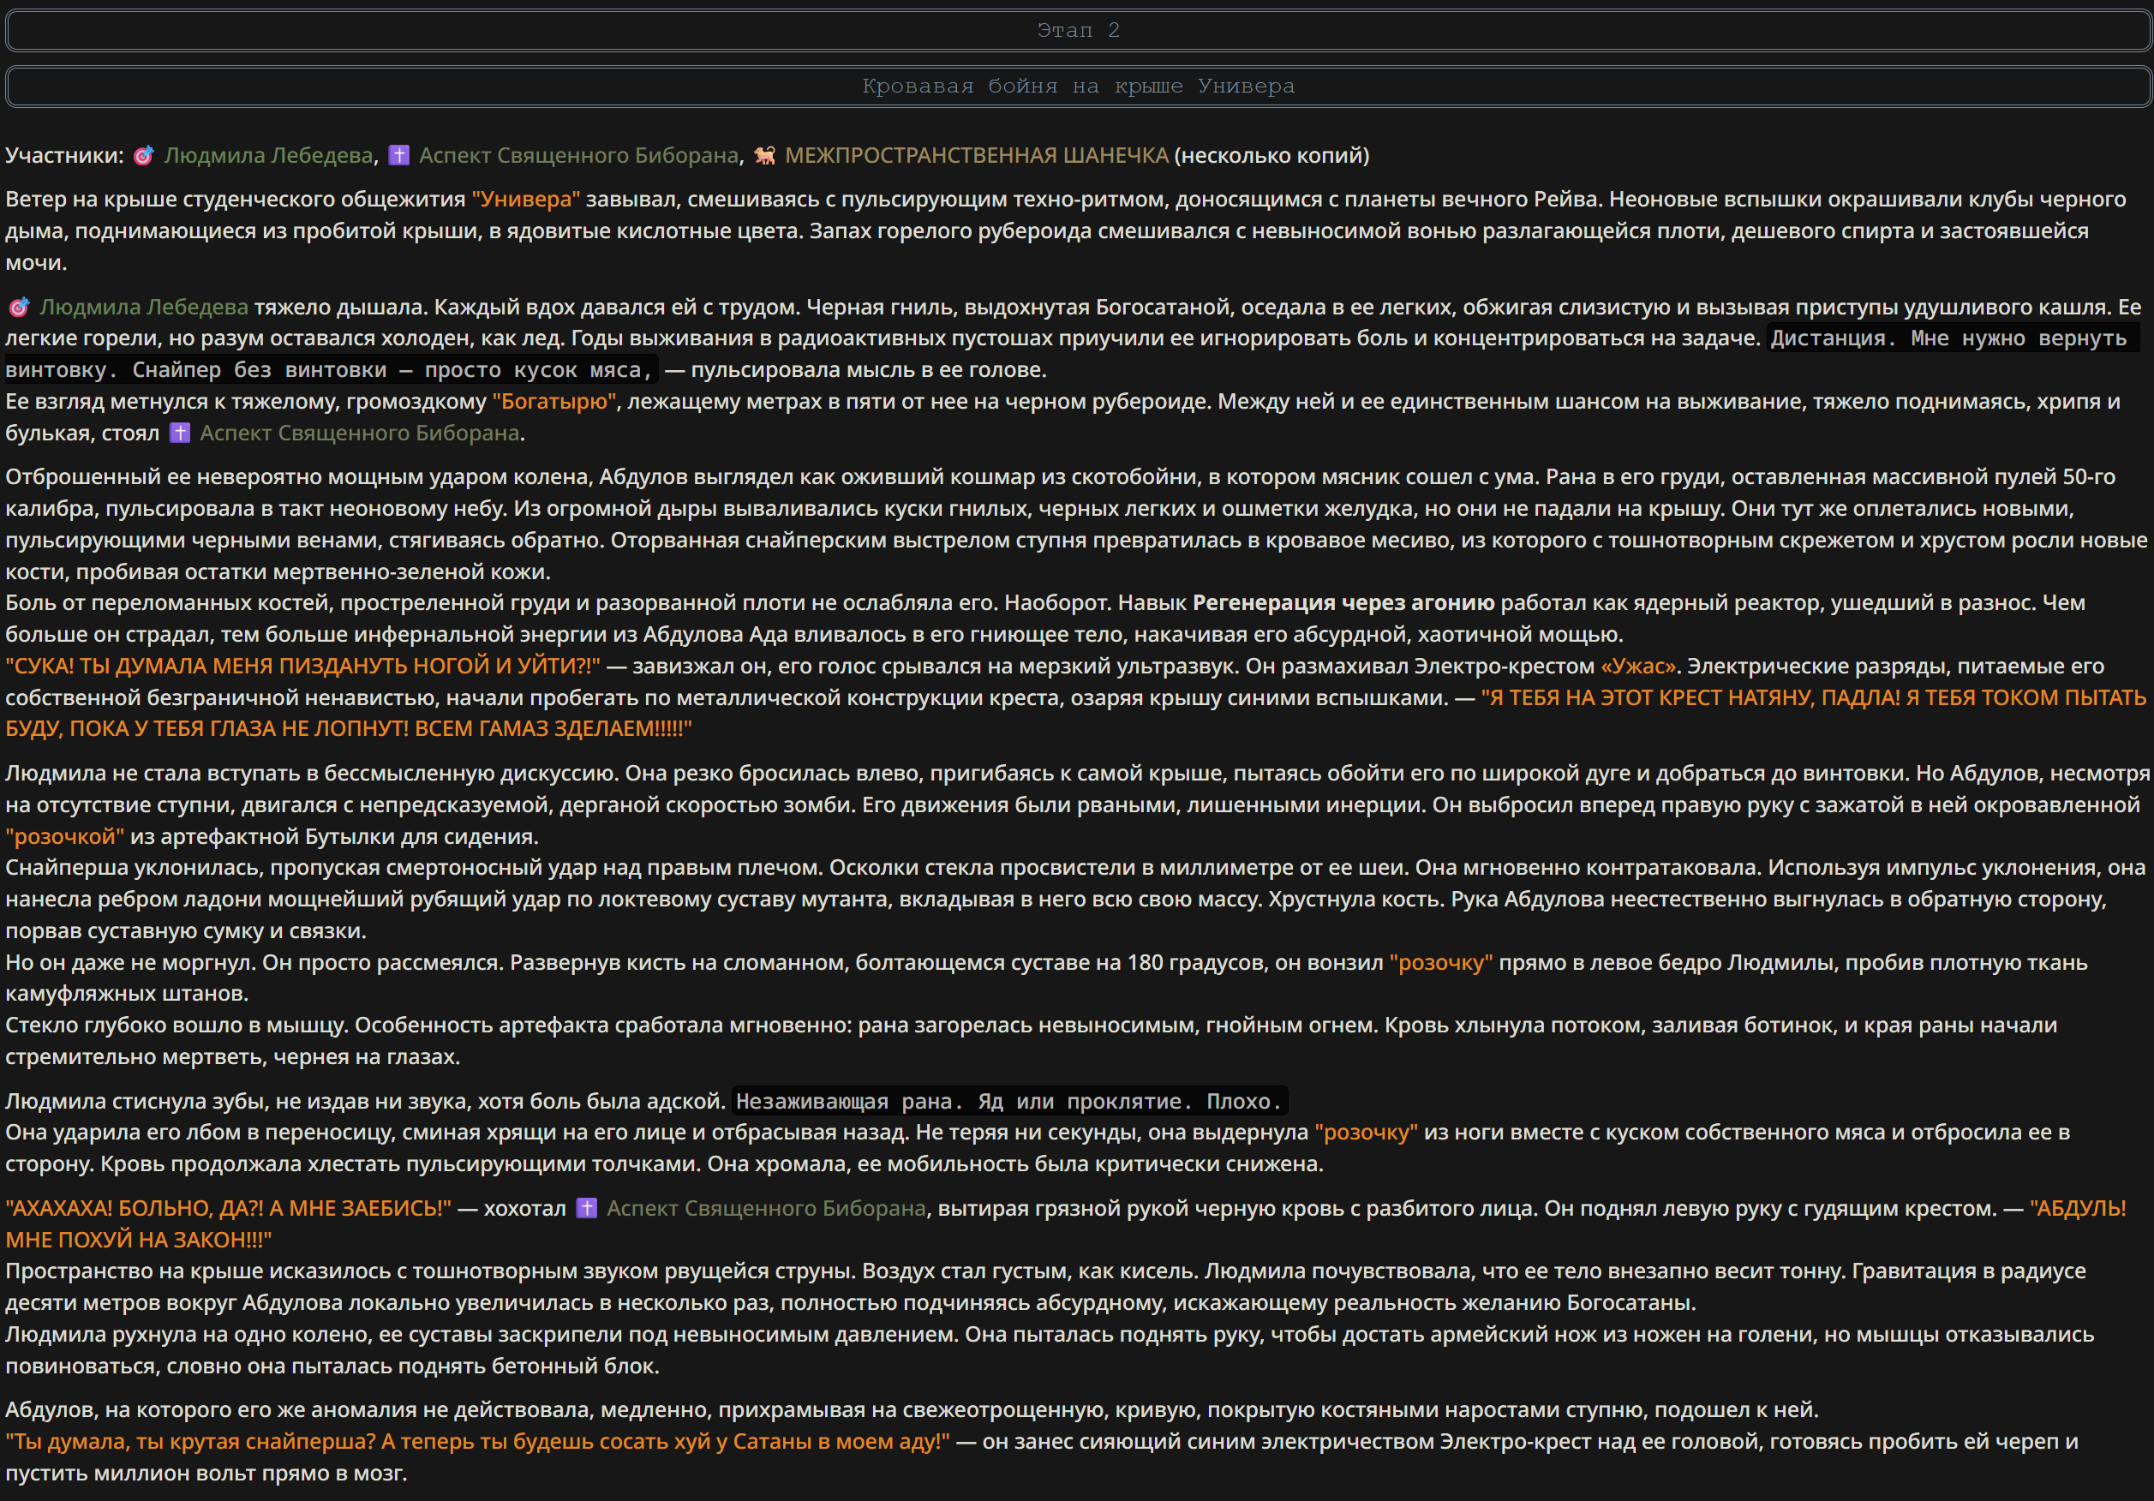Click the cross icon before Аспект in Участники line

398,156
